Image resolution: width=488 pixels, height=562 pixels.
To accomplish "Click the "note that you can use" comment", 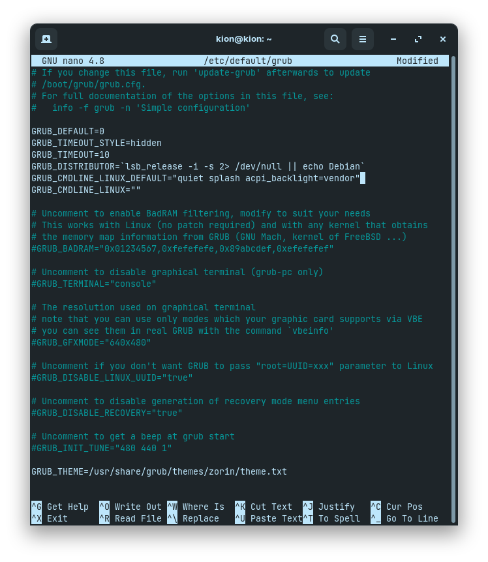I will coord(227,319).
